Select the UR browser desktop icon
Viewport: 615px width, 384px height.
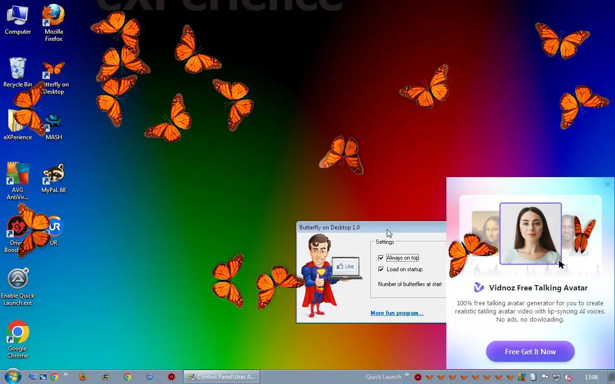pos(54,231)
